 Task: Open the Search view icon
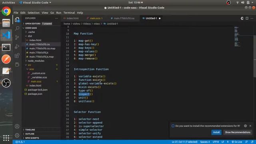coord(17,28)
